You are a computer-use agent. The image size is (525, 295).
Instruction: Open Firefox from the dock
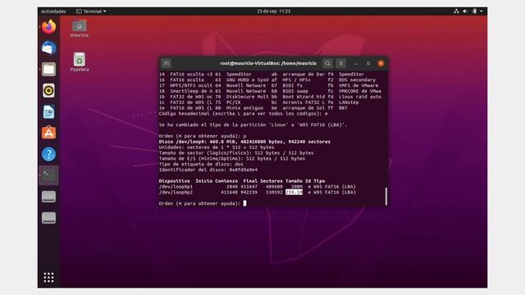point(49,27)
